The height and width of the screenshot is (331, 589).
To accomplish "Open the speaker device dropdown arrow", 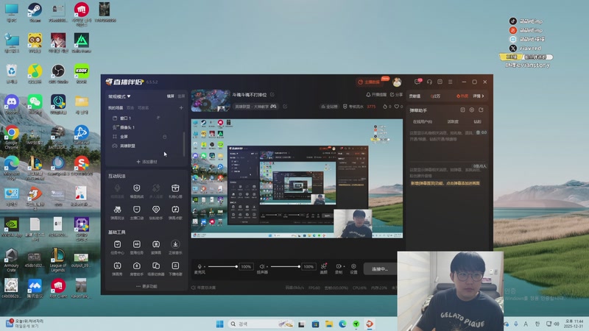I will [267, 267].
